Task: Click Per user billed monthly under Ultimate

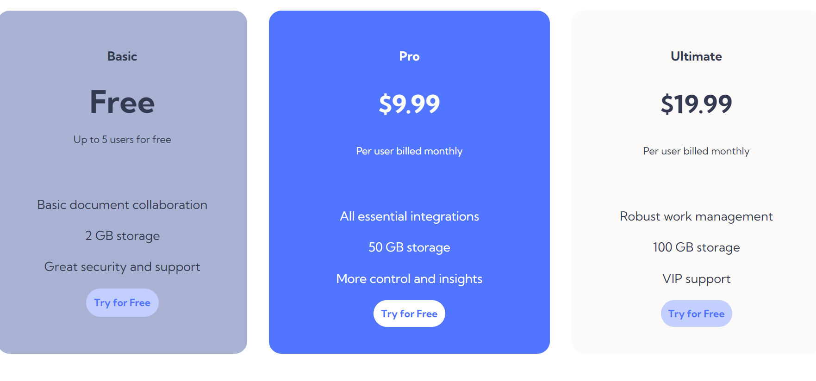Action: point(696,151)
